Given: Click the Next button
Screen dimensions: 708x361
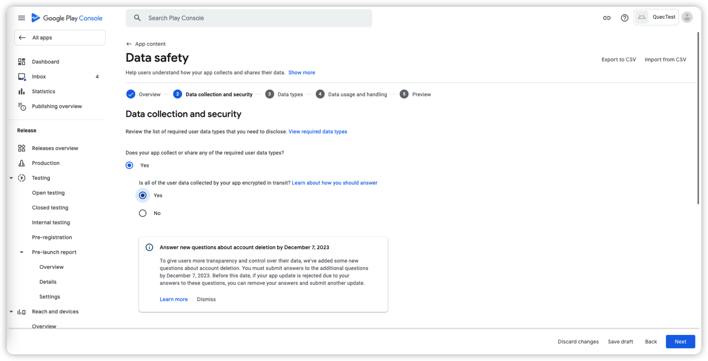Looking at the screenshot, I should point(680,342).
